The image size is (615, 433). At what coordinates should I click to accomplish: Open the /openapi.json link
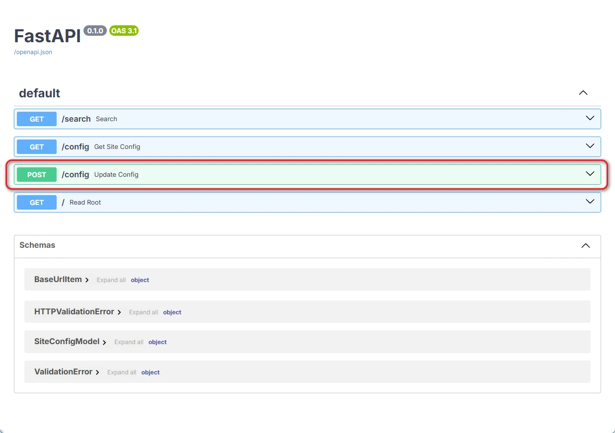[x=33, y=52]
